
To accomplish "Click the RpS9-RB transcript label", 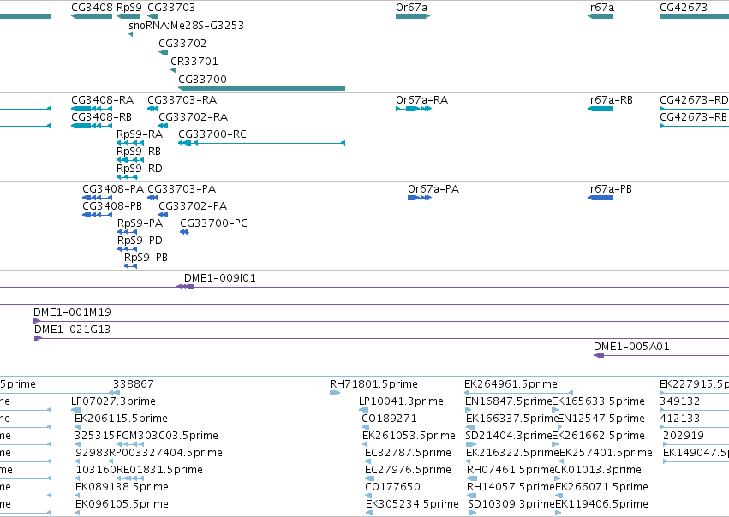I will [x=139, y=152].
